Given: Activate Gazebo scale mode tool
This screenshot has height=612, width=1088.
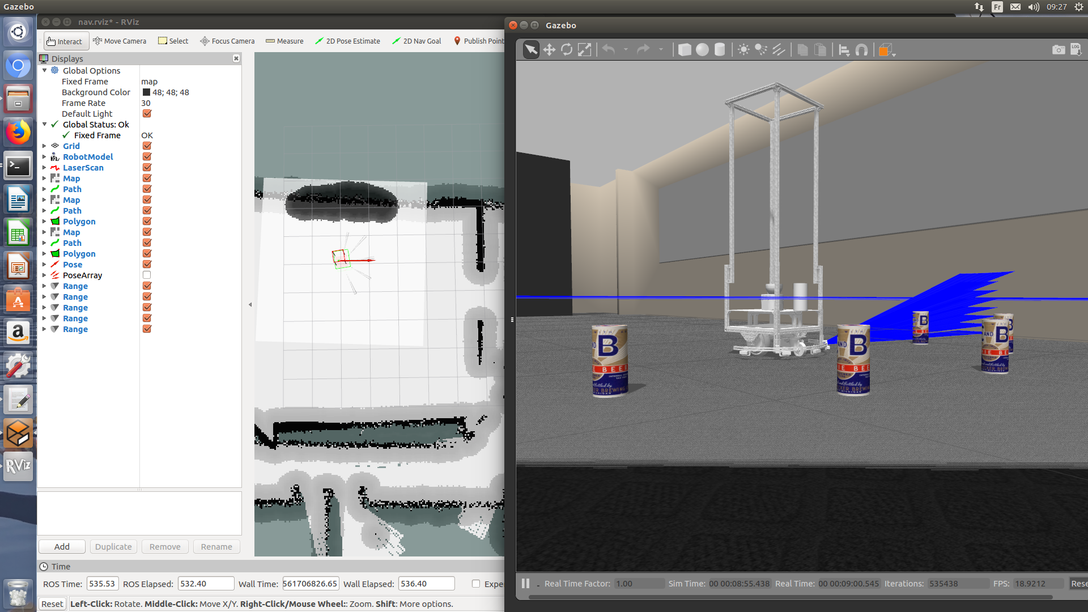Looking at the screenshot, I should coord(584,50).
